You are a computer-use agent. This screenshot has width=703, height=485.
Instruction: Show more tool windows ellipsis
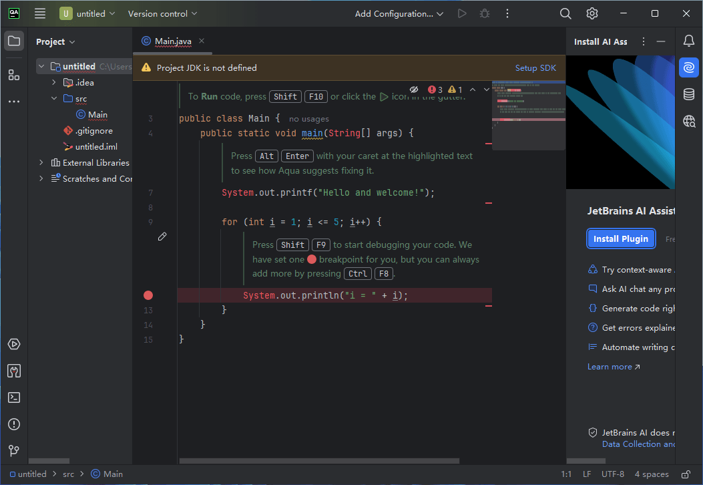pos(14,102)
